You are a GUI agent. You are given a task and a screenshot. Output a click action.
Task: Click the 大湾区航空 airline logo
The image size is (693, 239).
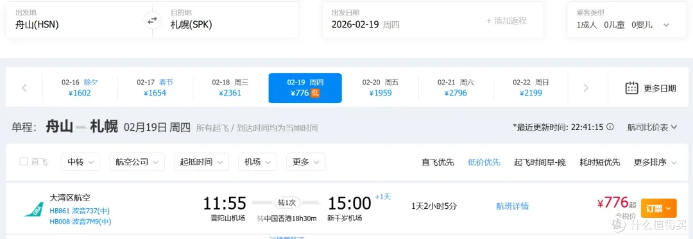pyautogui.click(x=33, y=209)
